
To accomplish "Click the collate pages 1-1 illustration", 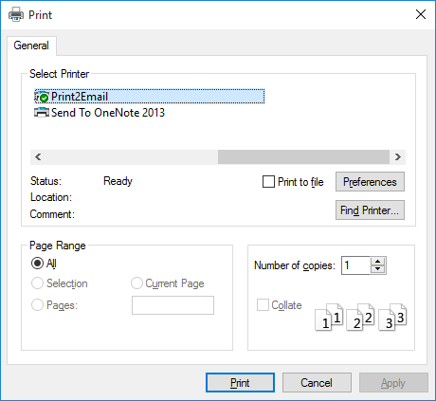I will [x=329, y=318].
